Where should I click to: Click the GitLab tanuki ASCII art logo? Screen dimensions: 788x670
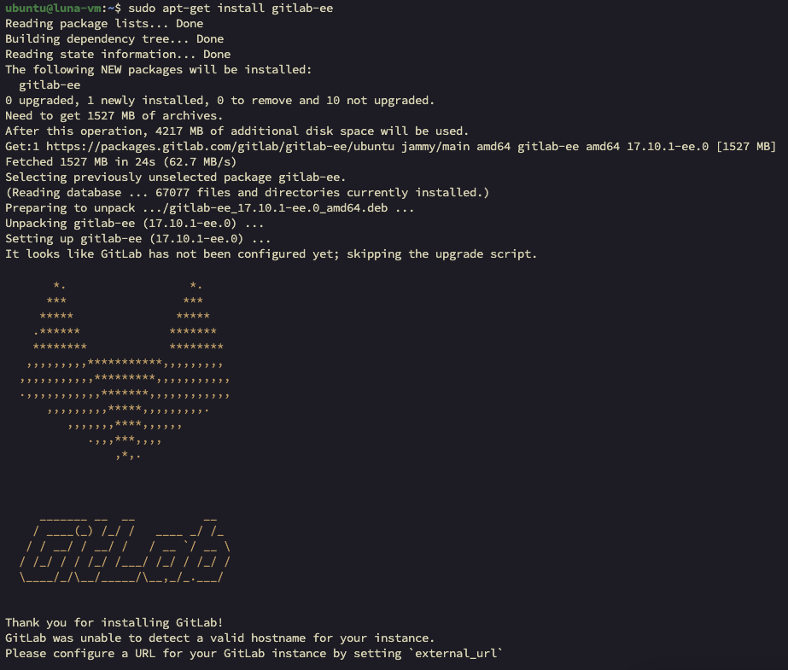pyautogui.click(x=125, y=370)
